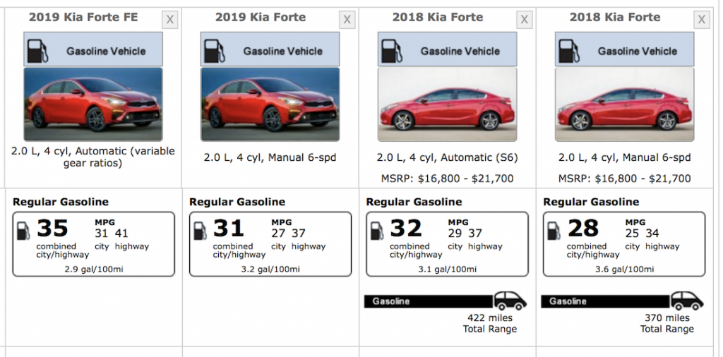Remove the 2019 Kia Forte FE column
The height and width of the screenshot is (357, 723).
(x=169, y=20)
